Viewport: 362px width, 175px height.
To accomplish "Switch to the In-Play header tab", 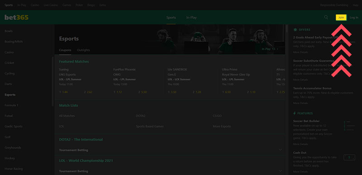I will pos(191,18).
